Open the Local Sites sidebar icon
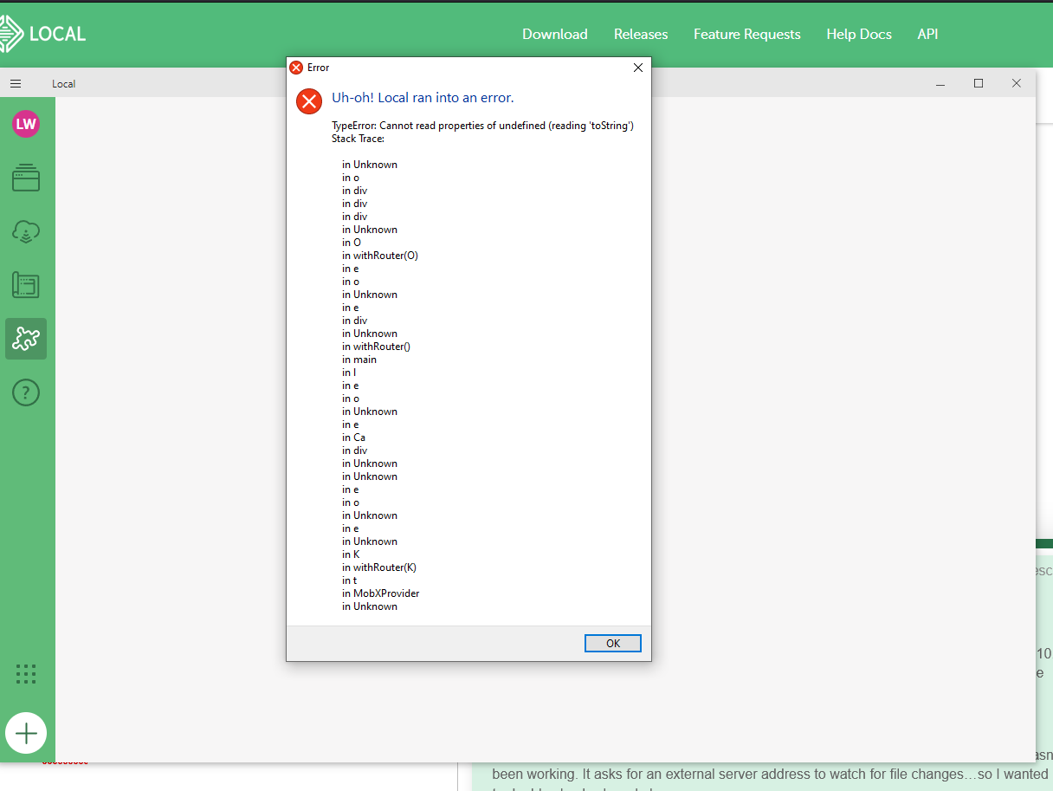This screenshot has height=791, width=1053. tap(26, 178)
